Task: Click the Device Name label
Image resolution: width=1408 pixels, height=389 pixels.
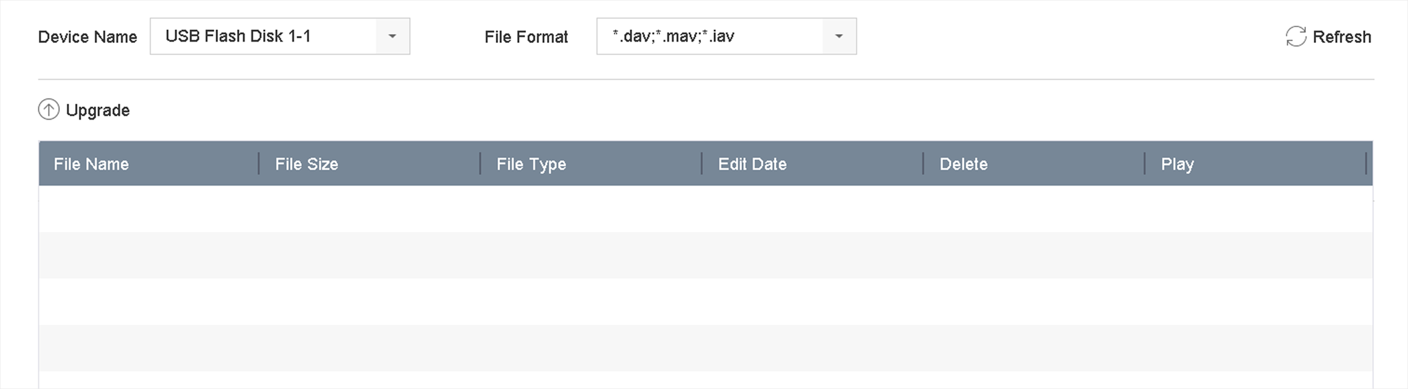Action: (x=87, y=37)
